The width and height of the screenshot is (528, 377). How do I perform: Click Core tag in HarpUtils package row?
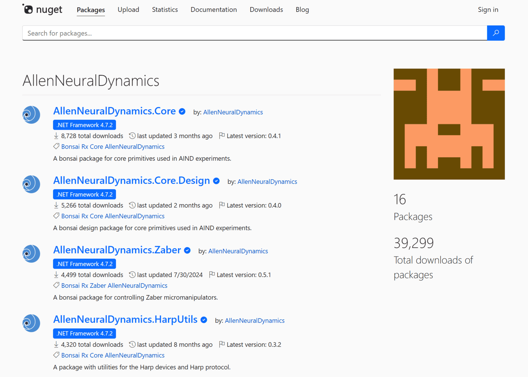96,355
